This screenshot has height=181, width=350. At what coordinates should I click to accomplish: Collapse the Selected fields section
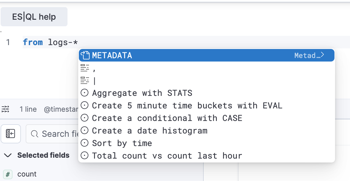[x=7, y=155]
